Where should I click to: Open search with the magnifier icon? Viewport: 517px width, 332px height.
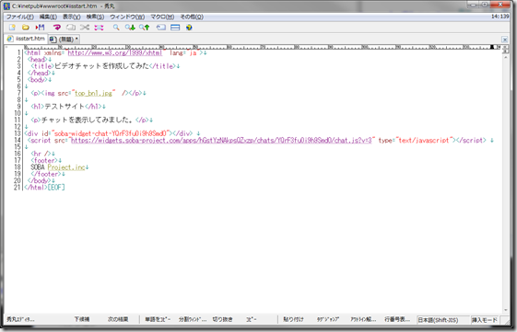(116, 28)
